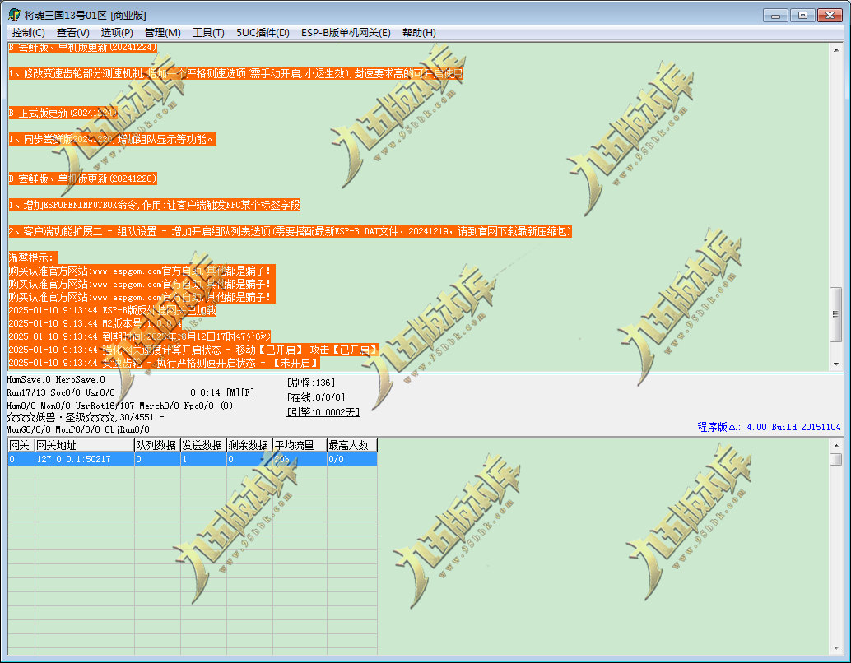851x663 pixels.
Task: Click the 最高人数 column header
Action: pyautogui.click(x=352, y=445)
